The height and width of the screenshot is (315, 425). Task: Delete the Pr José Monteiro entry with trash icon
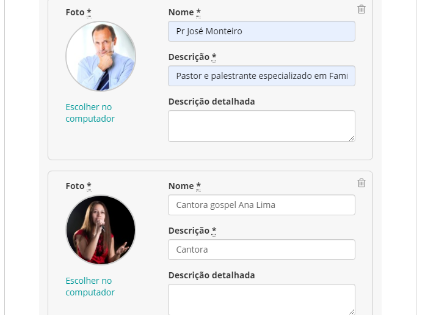361,9
